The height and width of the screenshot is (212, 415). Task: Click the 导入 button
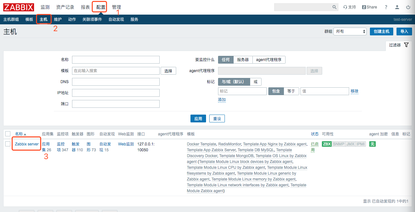click(404, 31)
